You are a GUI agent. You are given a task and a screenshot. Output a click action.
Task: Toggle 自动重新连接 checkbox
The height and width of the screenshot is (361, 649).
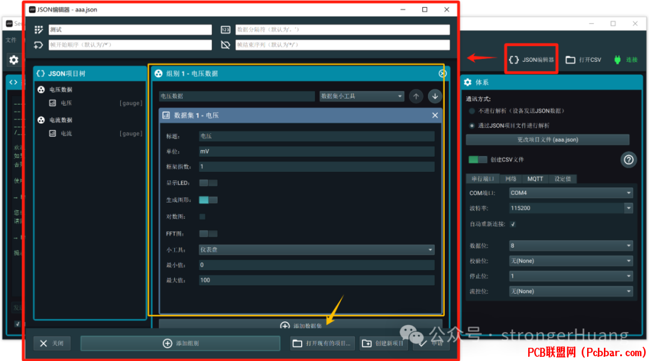tap(513, 224)
